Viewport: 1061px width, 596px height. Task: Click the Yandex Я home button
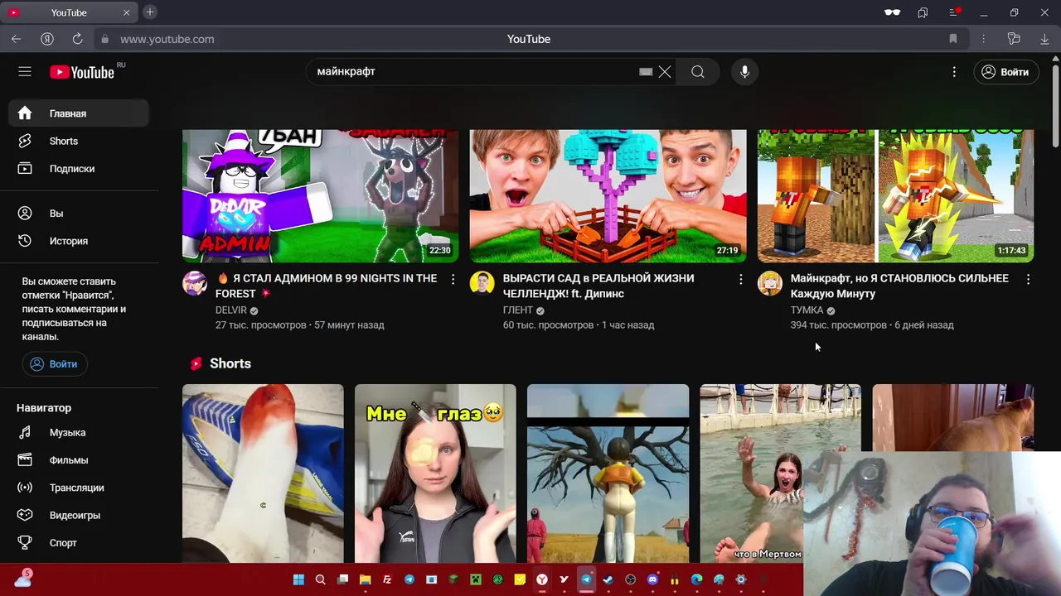(47, 39)
